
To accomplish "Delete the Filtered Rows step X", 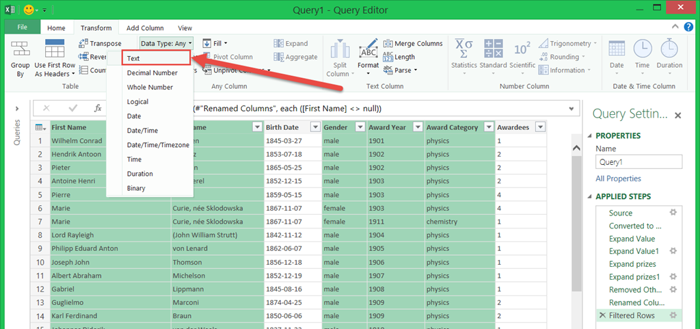I will [602, 315].
